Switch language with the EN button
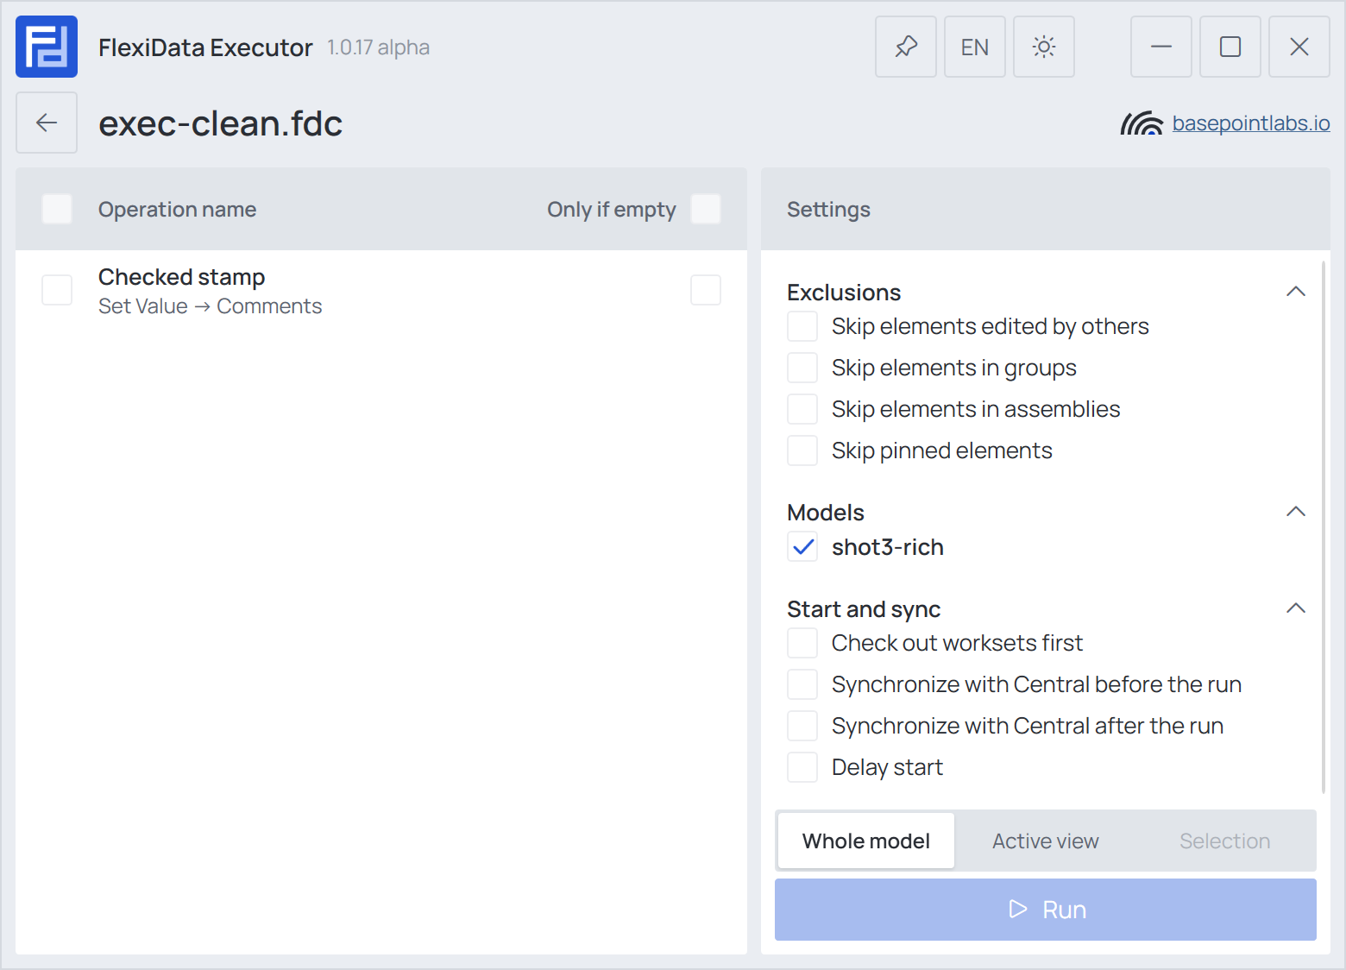The height and width of the screenshot is (970, 1346). [x=975, y=47]
